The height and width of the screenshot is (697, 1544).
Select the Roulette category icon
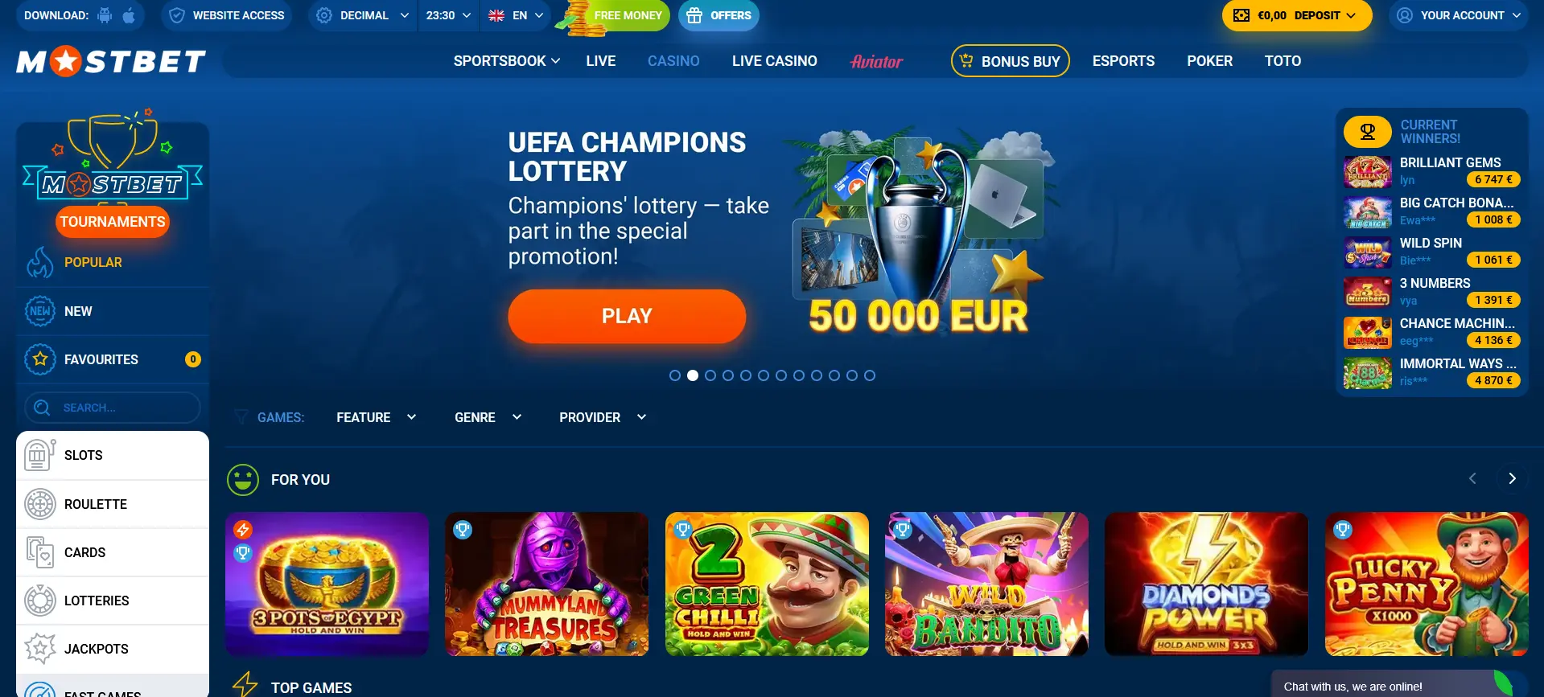39,505
